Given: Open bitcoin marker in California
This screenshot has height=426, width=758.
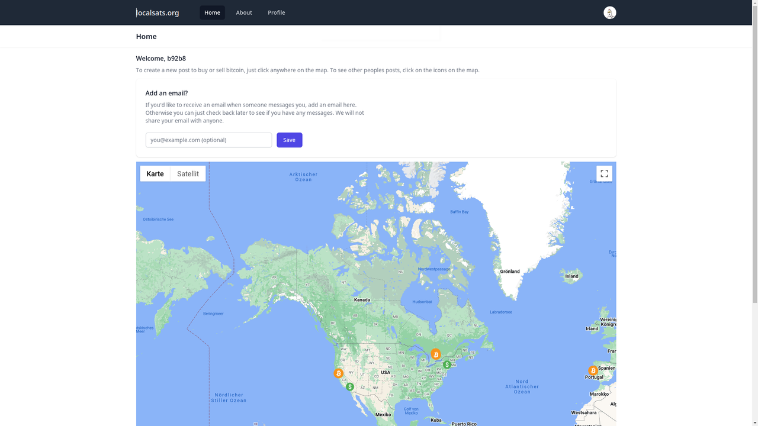Looking at the screenshot, I should pyautogui.click(x=338, y=373).
